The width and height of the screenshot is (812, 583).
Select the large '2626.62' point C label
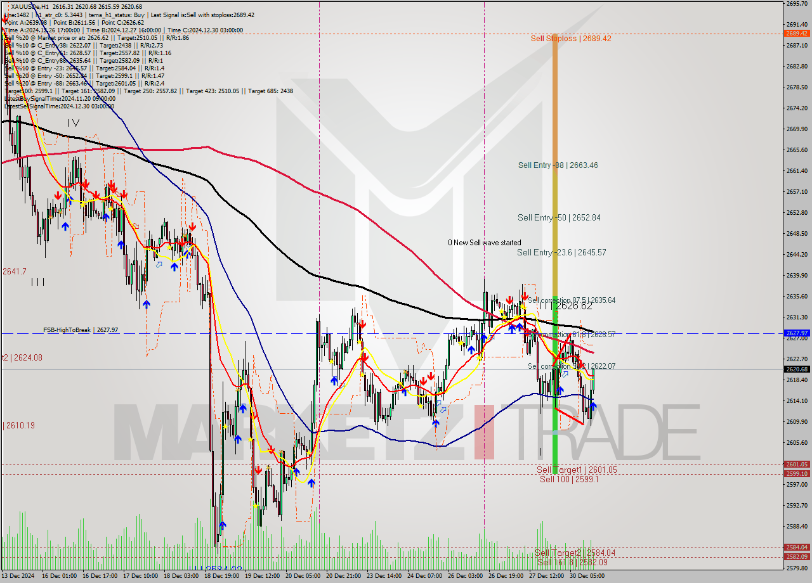click(574, 305)
